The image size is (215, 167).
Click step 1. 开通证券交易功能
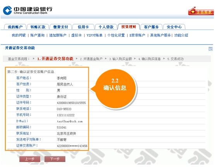click(55, 59)
